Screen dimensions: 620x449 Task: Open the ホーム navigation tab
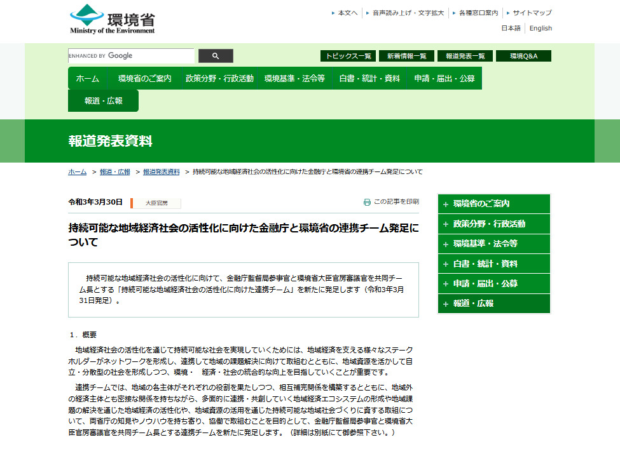[x=88, y=79]
